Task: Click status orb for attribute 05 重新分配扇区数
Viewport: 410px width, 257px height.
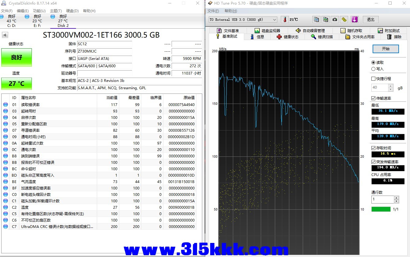Action: (x=6, y=124)
